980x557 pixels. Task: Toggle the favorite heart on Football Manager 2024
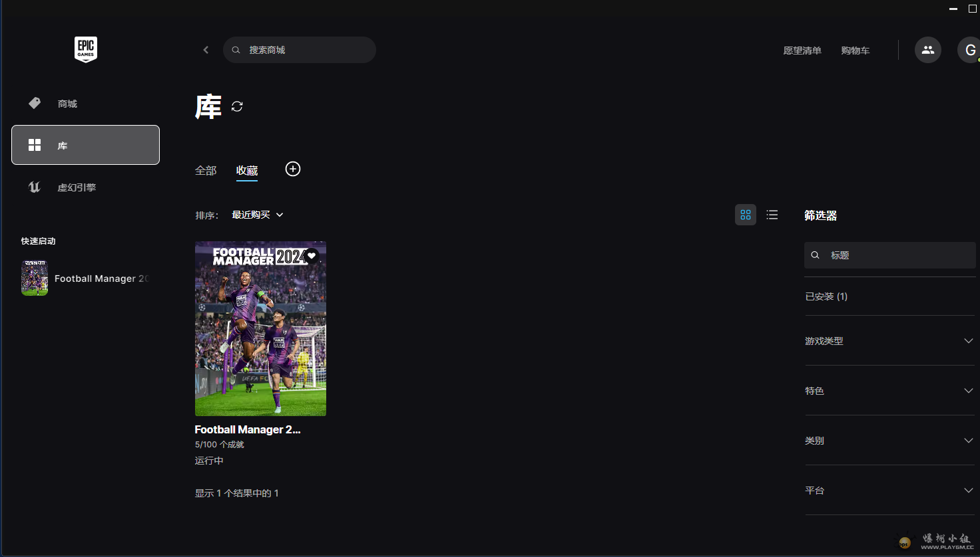pyautogui.click(x=312, y=256)
